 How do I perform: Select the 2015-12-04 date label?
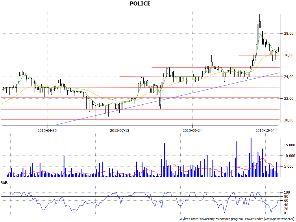click(265, 130)
